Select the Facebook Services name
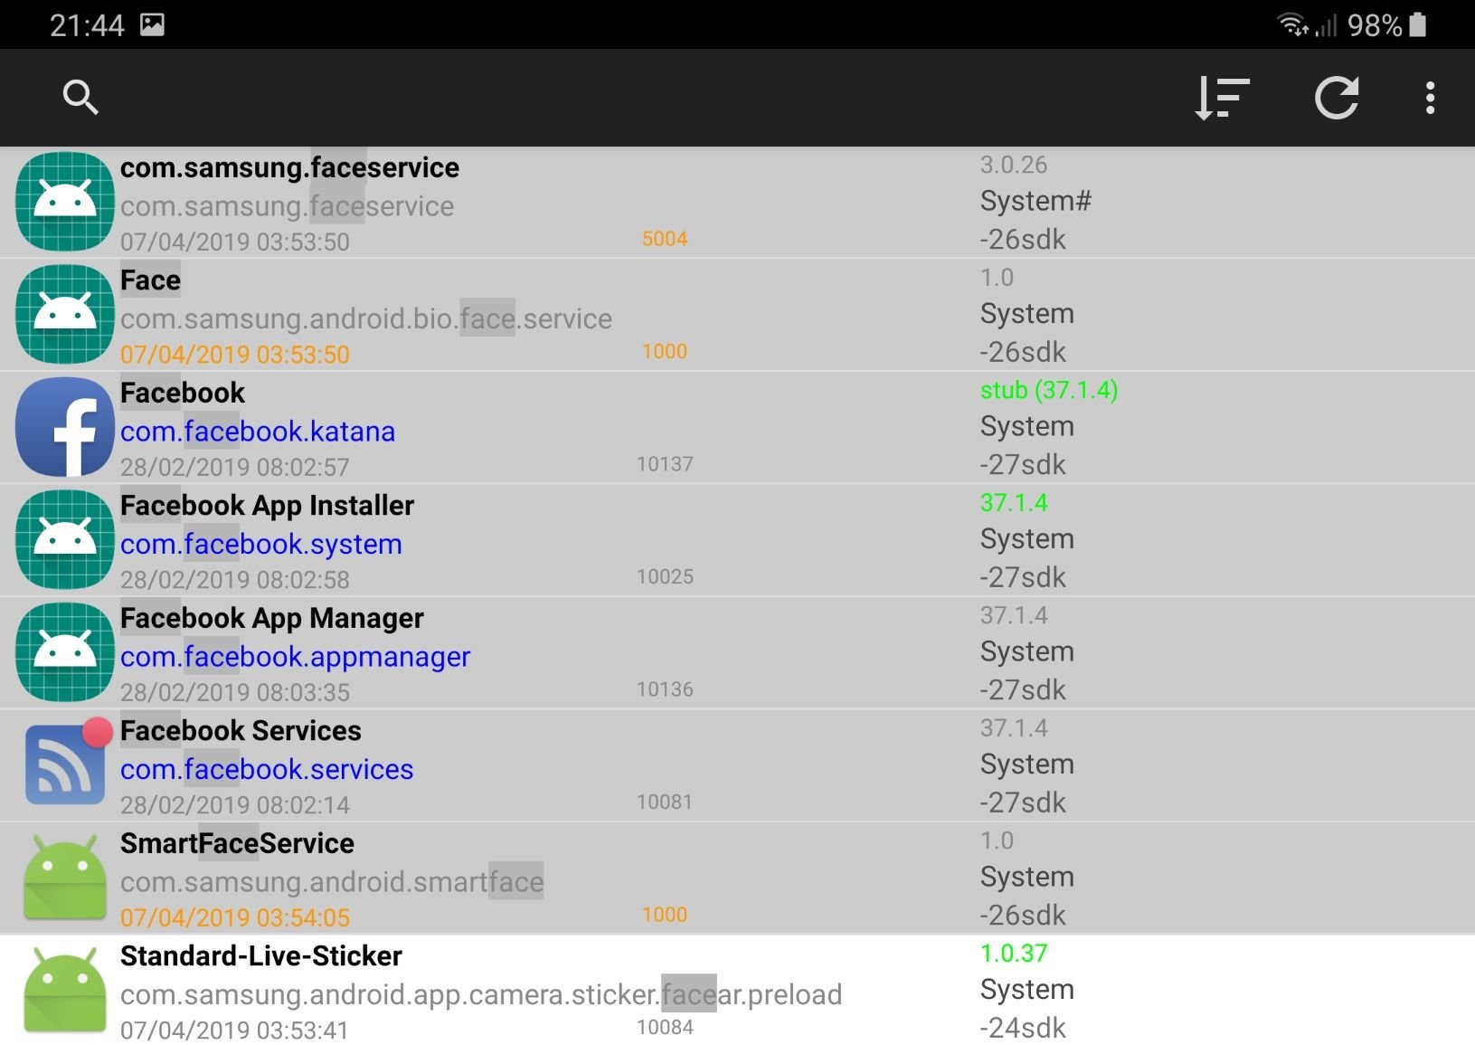Screen dimensions: 1475x1045 pos(241,731)
